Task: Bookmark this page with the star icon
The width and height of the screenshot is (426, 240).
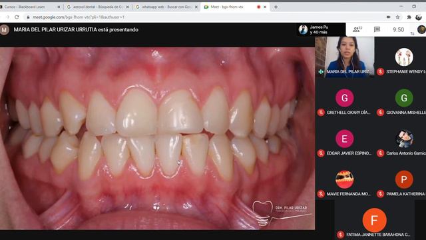Action: point(398,17)
